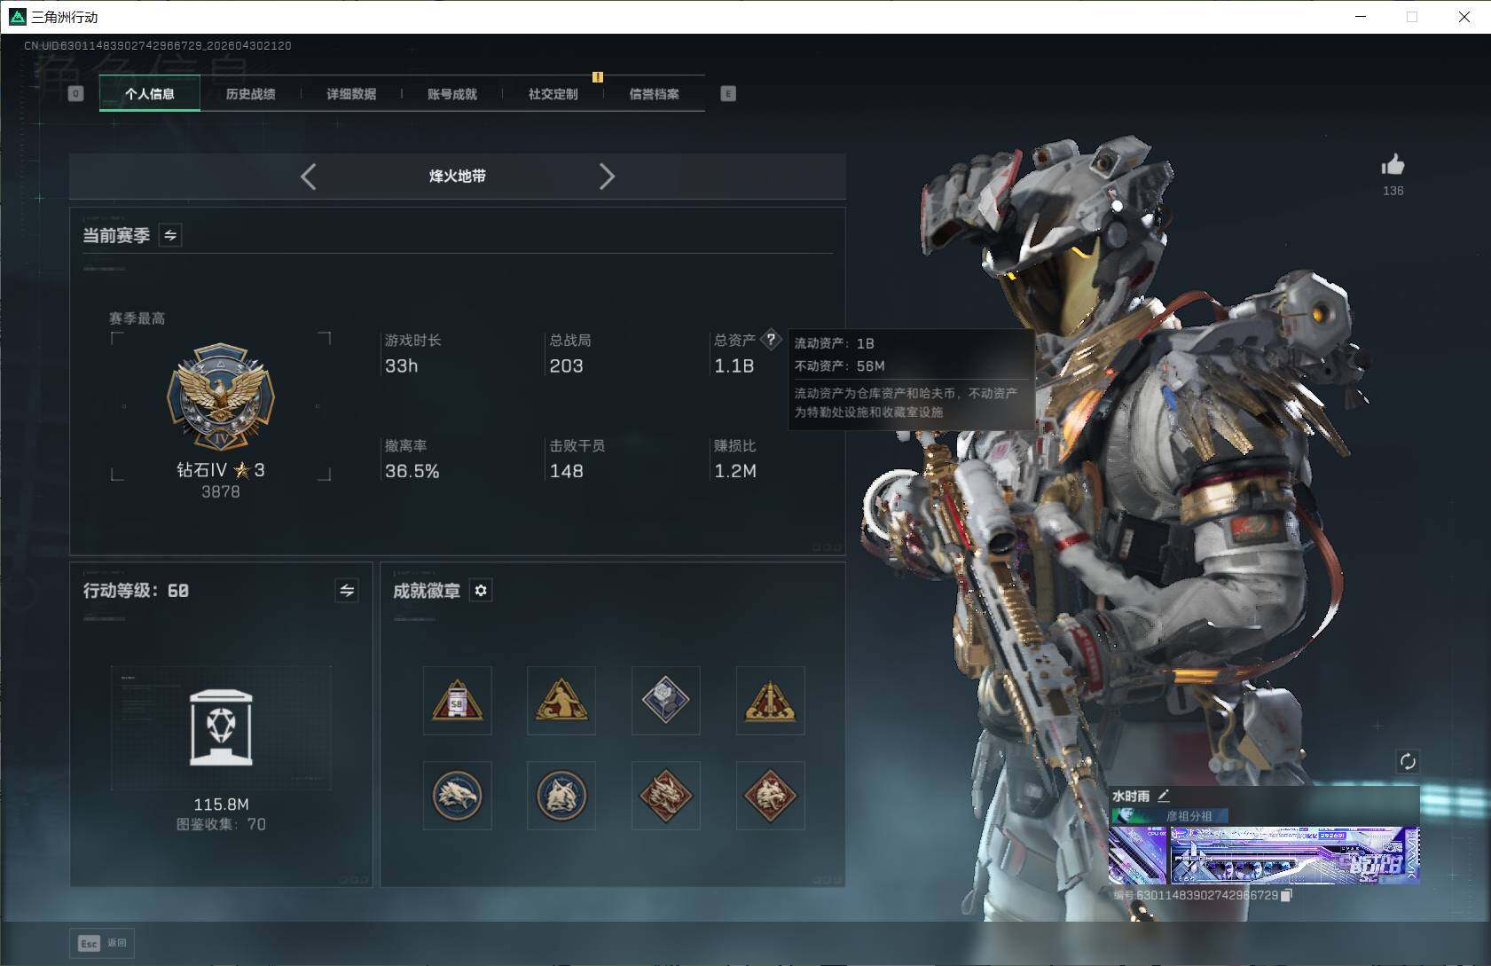Open the collection showcase card showing 115.8M
This screenshot has width=1491, height=966.
pyautogui.click(x=221, y=728)
